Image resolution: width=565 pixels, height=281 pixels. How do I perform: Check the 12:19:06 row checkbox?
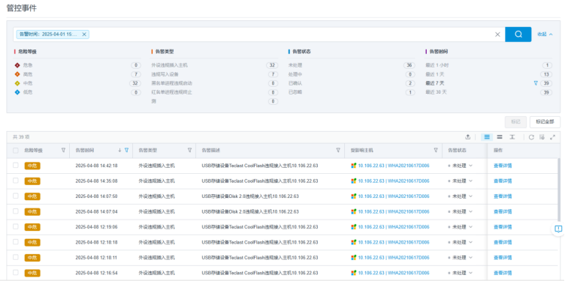(16, 226)
